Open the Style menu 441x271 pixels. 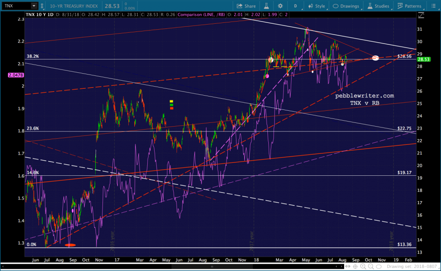pyautogui.click(x=316, y=6)
